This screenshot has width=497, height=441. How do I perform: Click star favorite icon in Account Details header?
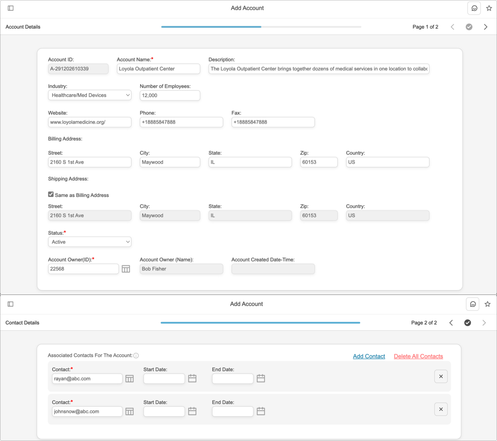point(489,8)
